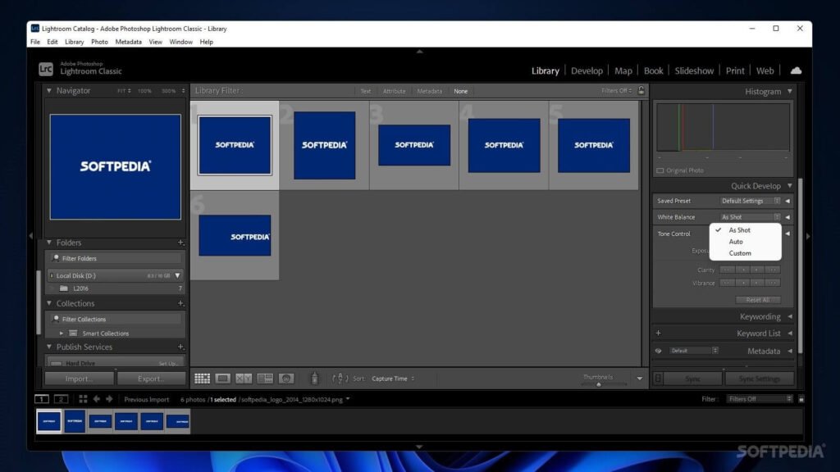Click the right panel vertical scrollbar

click(801, 265)
